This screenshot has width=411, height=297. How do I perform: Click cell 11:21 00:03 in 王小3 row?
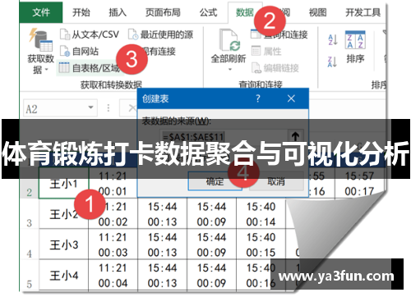(113, 244)
